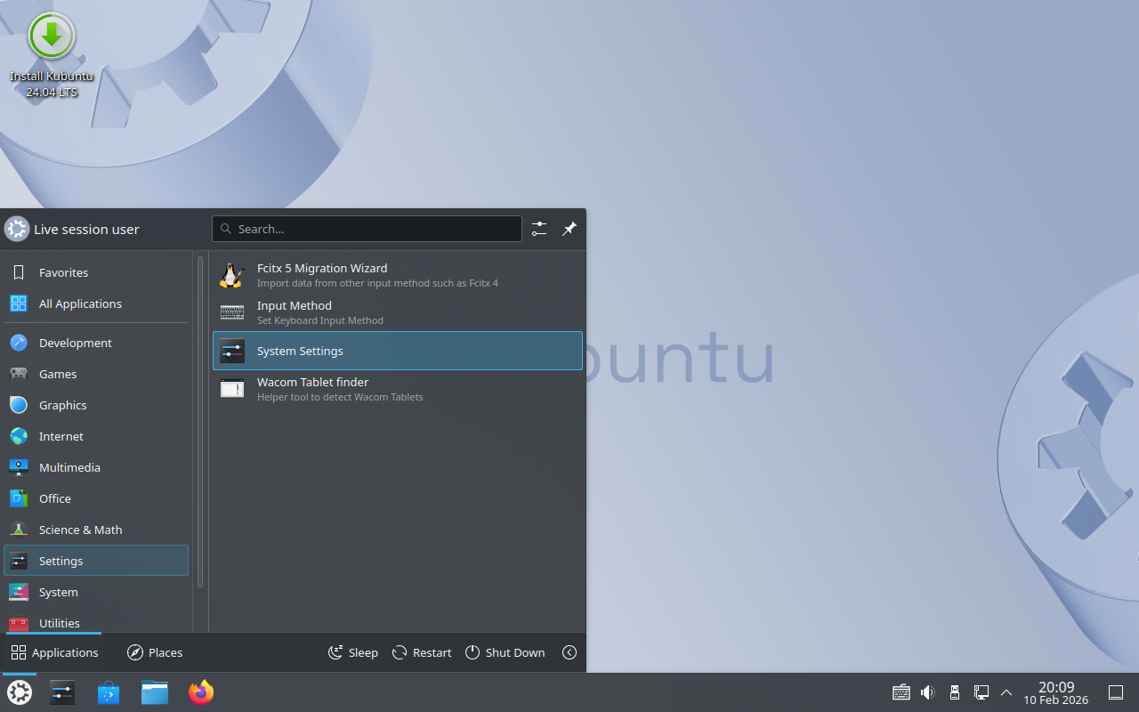Switch to the Places tab
The width and height of the screenshot is (1139, 712).
(x=155, y=652)
